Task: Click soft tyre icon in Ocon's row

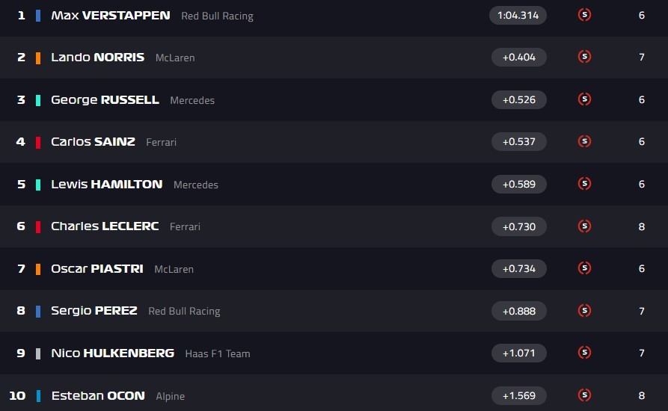Action: (x=585, y=395)
